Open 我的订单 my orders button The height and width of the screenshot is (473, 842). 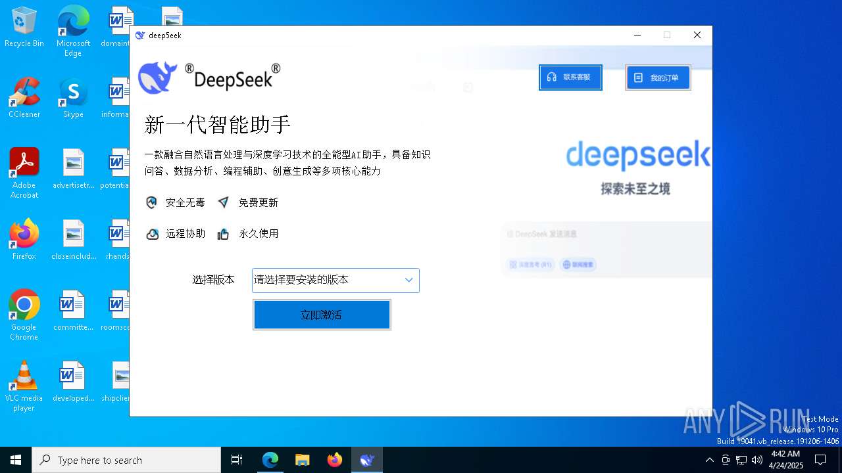[x=658, y=78]
